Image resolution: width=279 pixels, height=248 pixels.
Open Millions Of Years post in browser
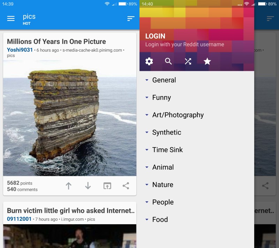coord(107,186)
